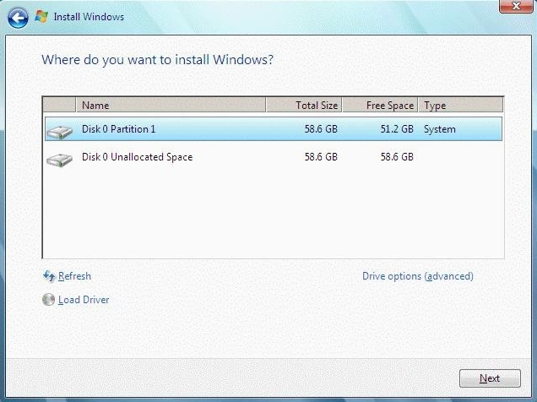This screenshot has width=537, height=402.
Task: Click the drive icon for Disk 0 Partition 1
Action: click(x=60, y=132)
